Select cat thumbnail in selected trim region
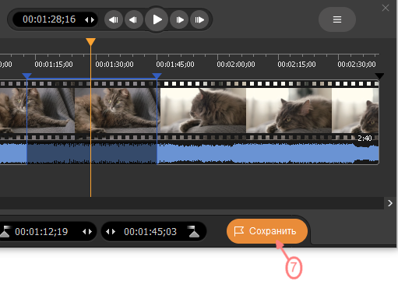 click(116, 111)
